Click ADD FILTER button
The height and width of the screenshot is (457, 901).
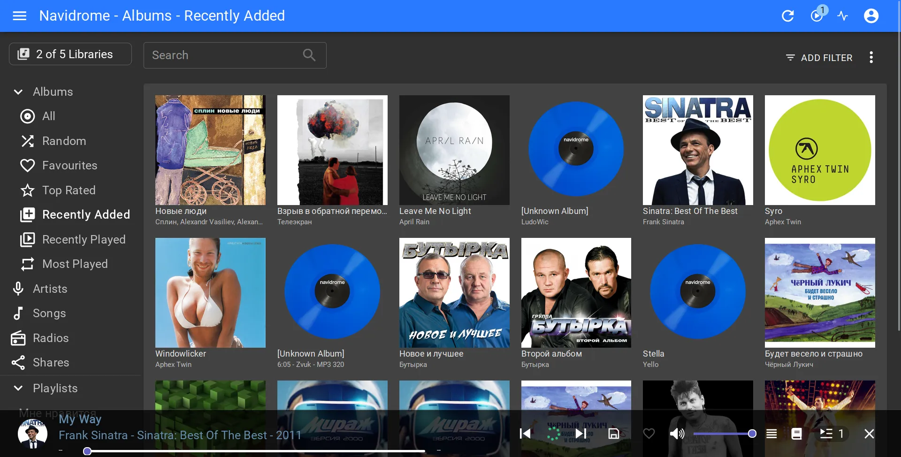[819, 58]
